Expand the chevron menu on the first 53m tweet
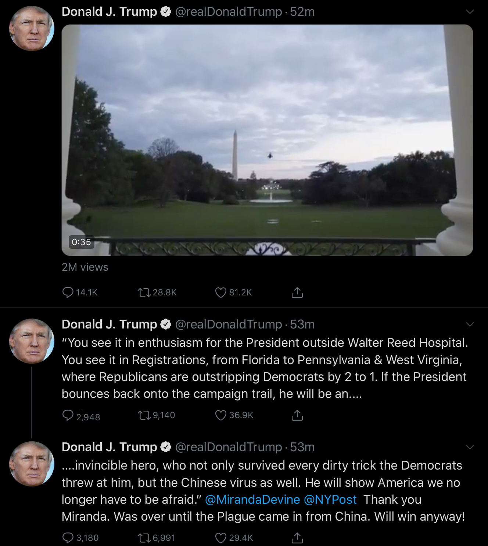The image size is (488, 546). [470, 324]
